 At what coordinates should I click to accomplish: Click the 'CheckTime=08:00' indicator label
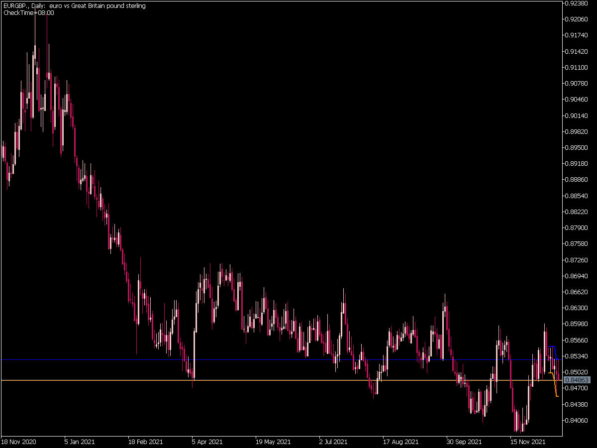click(x=29, y=13)
